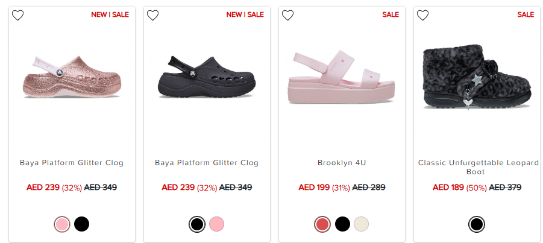The image size is (543, 243).
Task: Open black Baya Platform clog image
Action: point(207,78)
